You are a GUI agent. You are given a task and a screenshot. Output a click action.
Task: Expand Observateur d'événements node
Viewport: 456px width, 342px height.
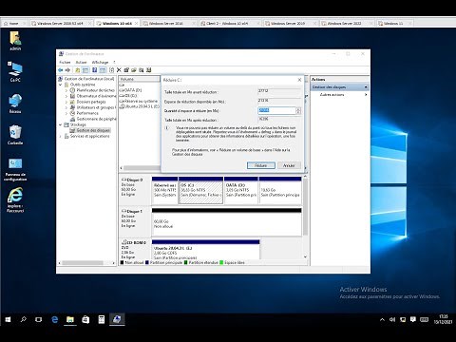tap(66, 96)
